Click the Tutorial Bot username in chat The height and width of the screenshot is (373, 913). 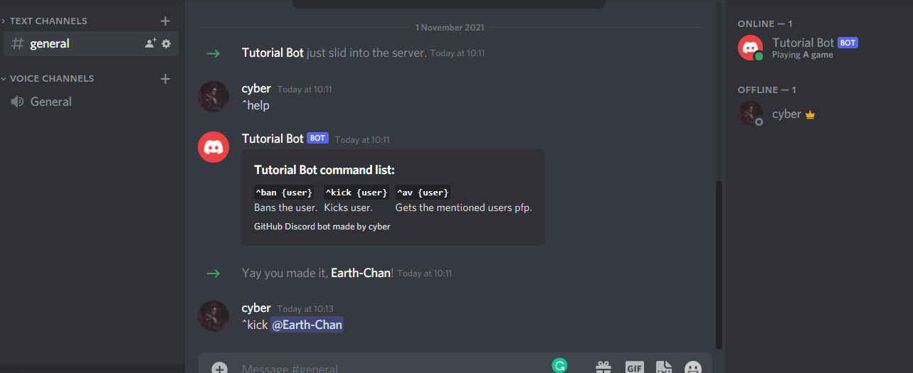(x=273, y=138)
